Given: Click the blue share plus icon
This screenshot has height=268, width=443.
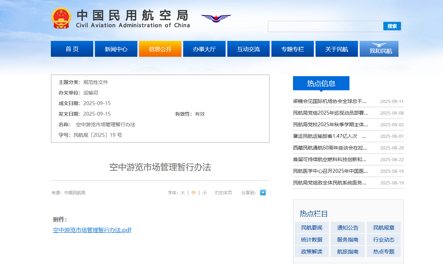Looking at the screenshot, I should pos(263,193).
